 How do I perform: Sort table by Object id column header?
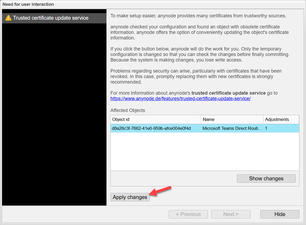156,119
